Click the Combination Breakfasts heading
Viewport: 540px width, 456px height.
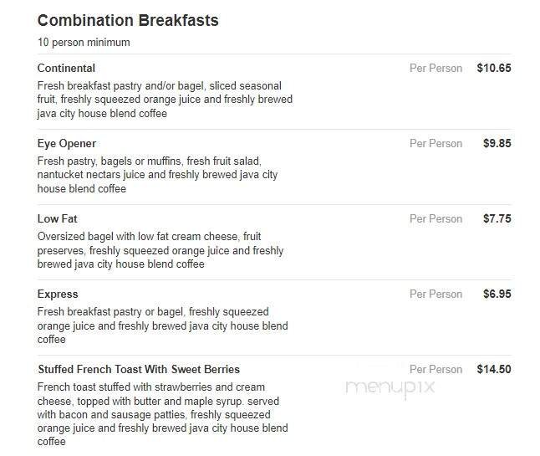[128, 21]
